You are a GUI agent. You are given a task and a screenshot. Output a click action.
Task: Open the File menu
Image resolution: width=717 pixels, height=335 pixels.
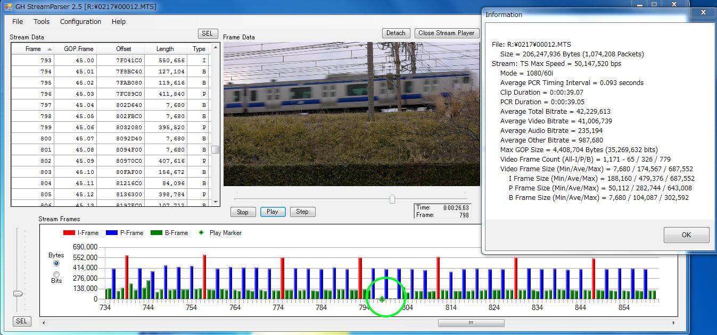[x=18, y=22]
